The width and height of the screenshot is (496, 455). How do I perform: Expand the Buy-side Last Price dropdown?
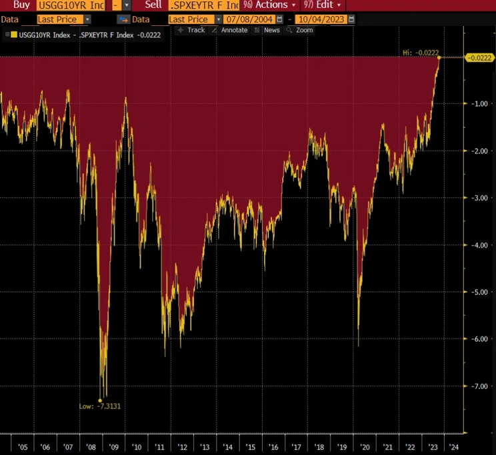[87, 19]
